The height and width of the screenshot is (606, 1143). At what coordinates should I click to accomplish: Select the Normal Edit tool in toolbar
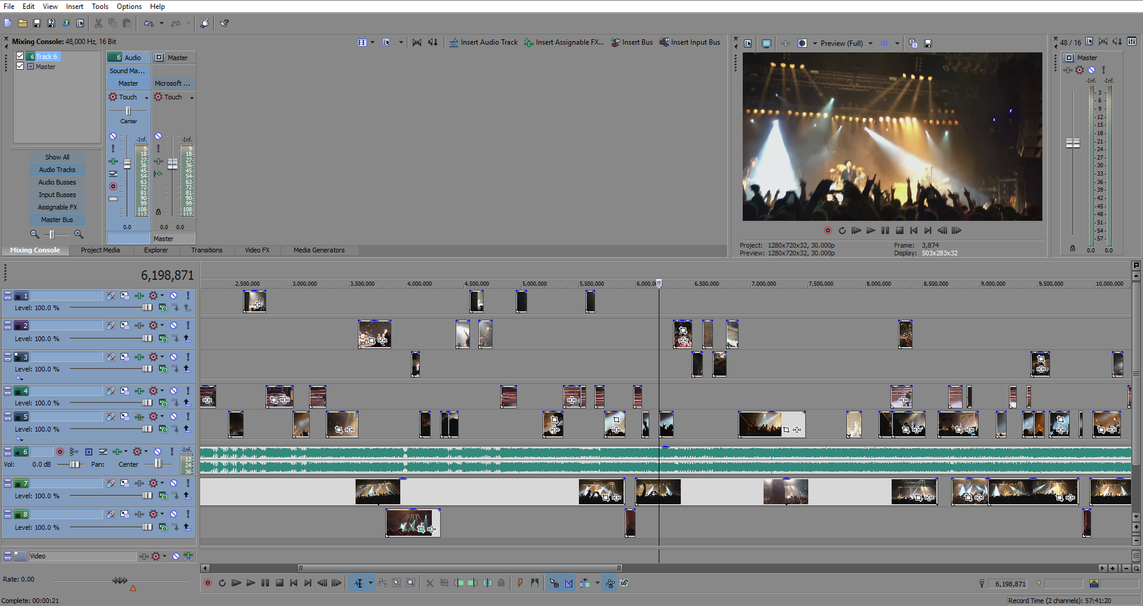point(359,583)
